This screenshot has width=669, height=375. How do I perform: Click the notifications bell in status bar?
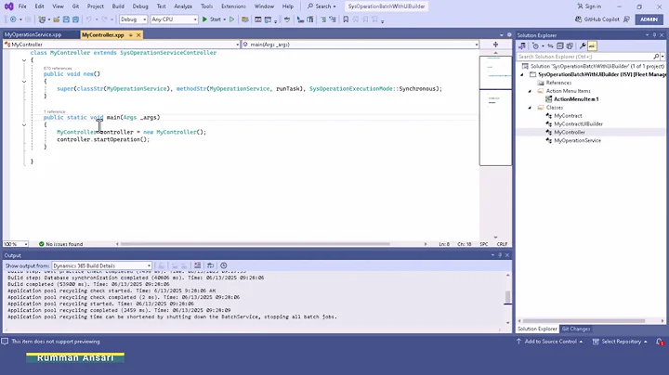tap(659, 342)
